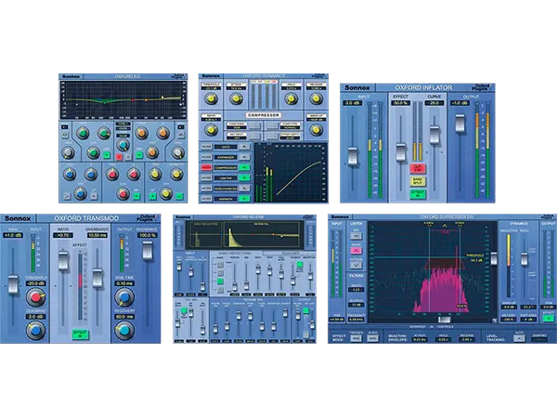Click the grey low-cut knob on Oxford EQ left
The width and height of the screenshot is (557, 418).
click(68, 153)
